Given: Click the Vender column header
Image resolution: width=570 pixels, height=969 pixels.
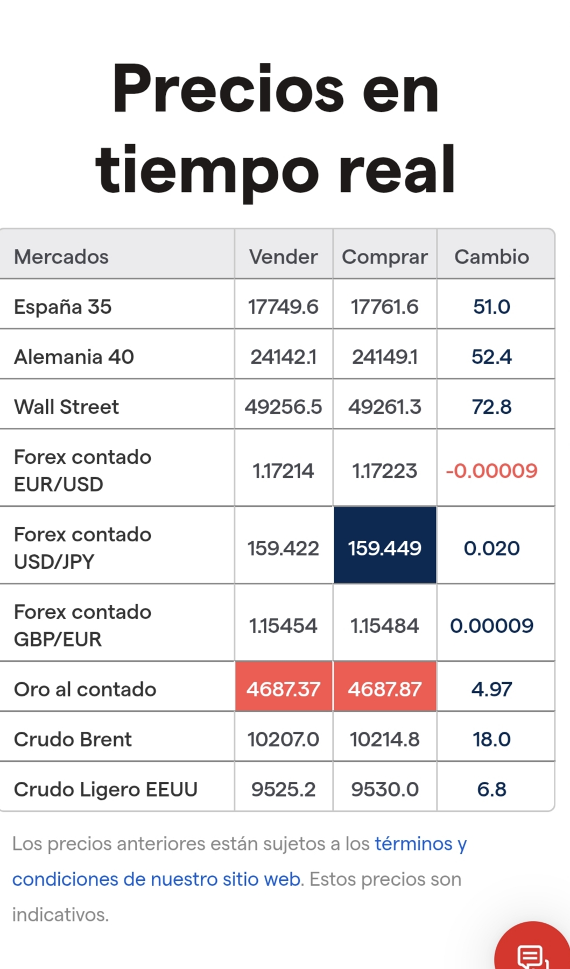Looking at the screenshot, I should (x=284, y=257).
